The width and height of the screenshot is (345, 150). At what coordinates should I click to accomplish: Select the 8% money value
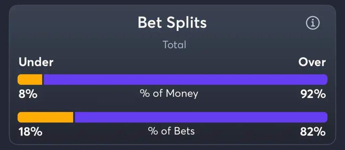[28, 94]
